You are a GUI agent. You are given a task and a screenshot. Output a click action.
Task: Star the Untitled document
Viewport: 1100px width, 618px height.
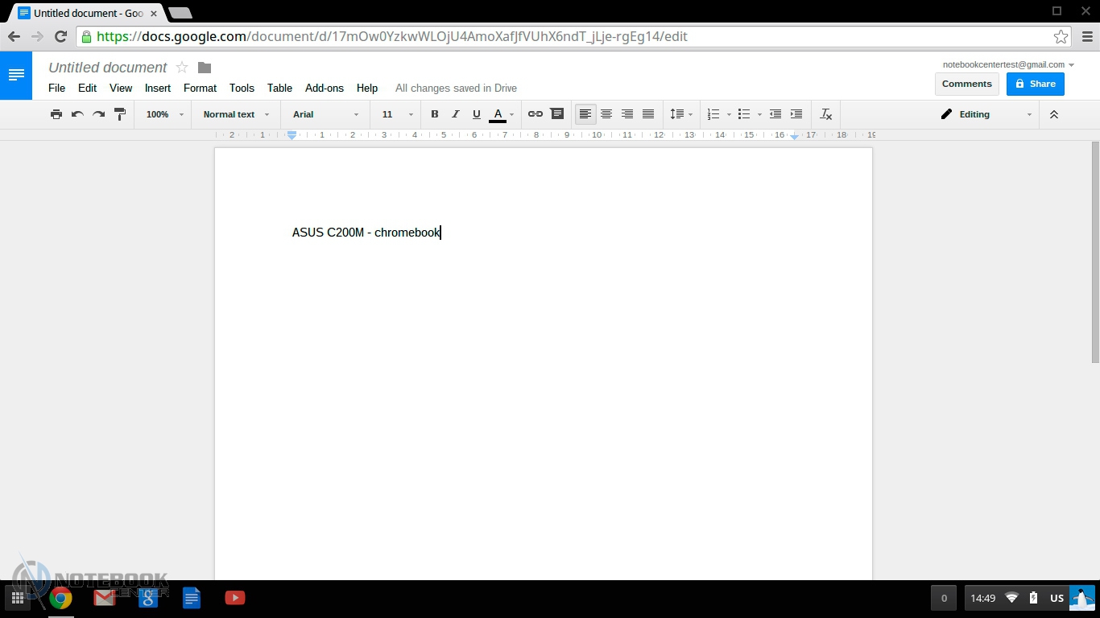tap(182, 68)
